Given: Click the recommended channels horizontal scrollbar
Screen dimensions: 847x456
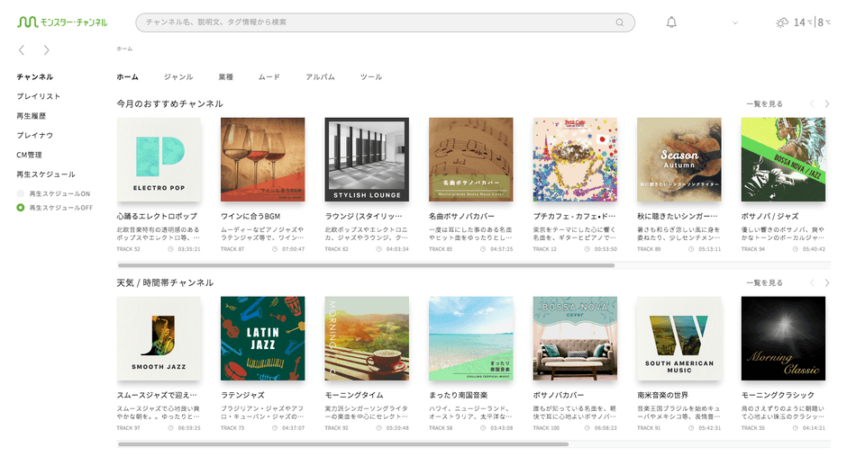Looking at the screenshot, I should pyautogui.click(x=366, y=265).
